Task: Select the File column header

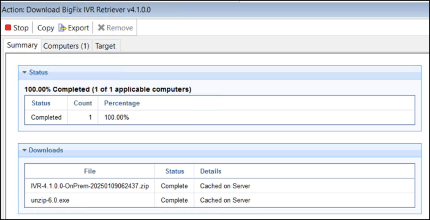Action: pos(90,171)
